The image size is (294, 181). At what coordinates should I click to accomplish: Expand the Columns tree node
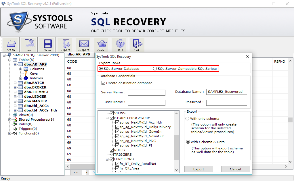coord(20,69)
